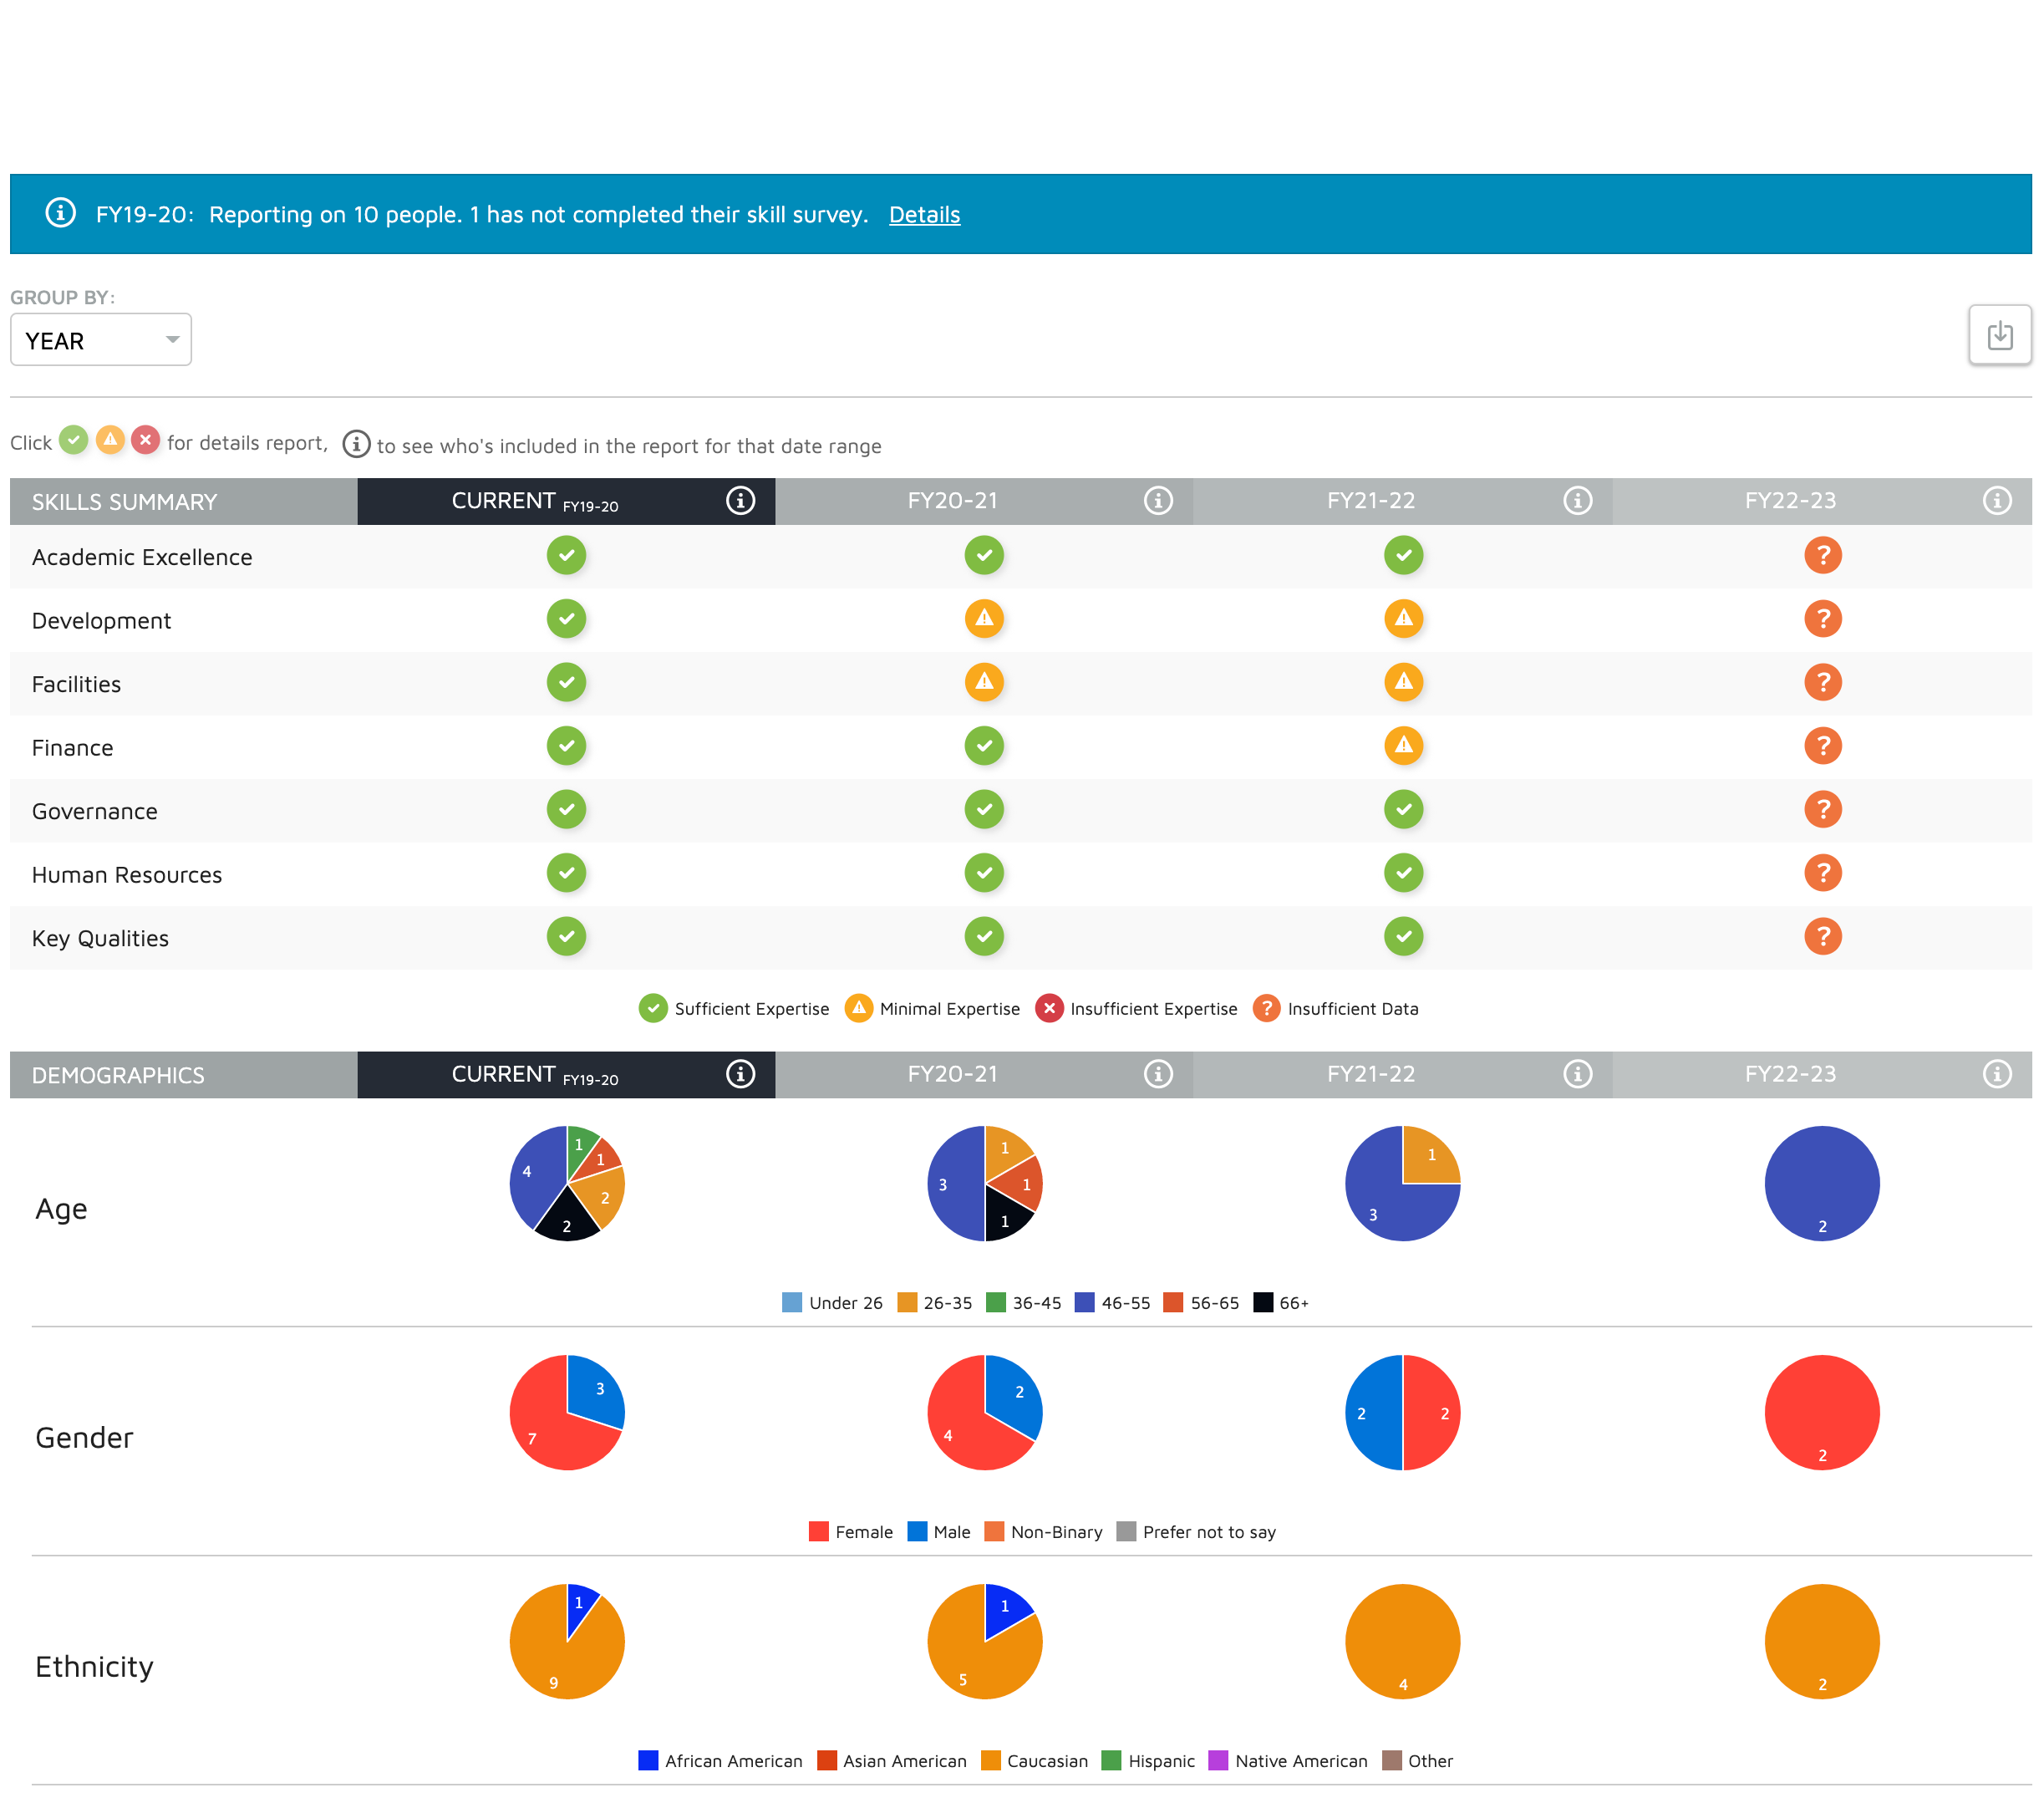
Task: Click info icon in Demographics FY21-22 header
Action: pyautogui.click(x=1577, y=1073)
